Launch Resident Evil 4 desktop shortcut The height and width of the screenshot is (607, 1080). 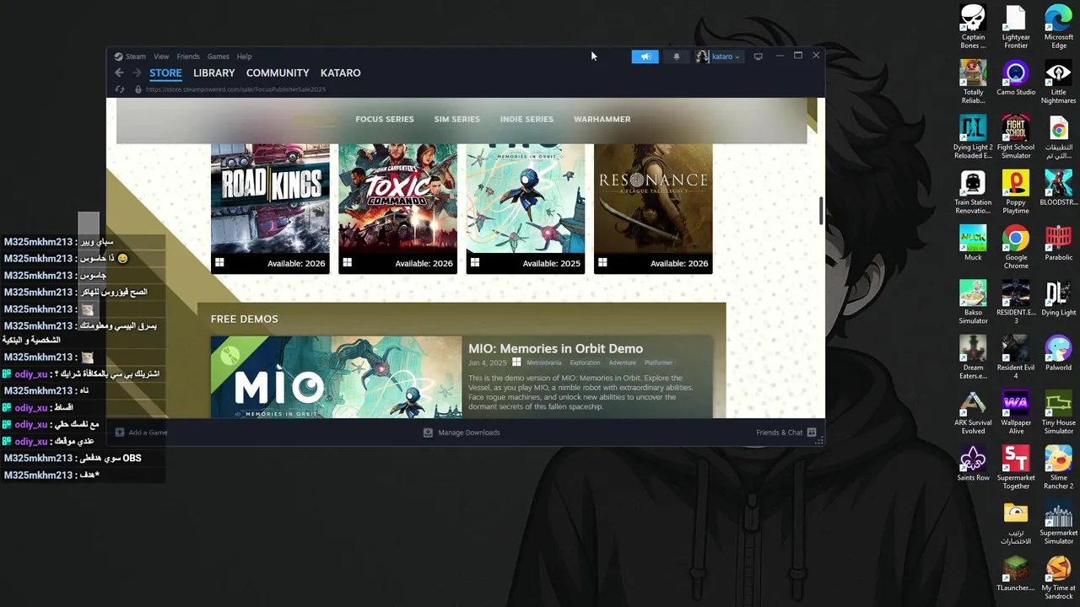pos(1016,357)
